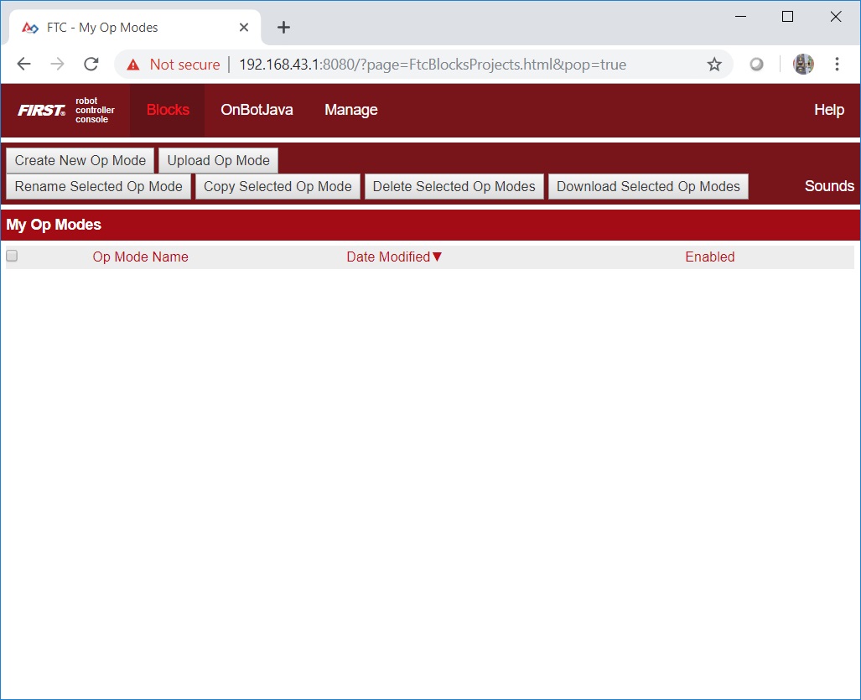Sort by Enabled column header
861x700 pixels.
click(x=709, y=257)
